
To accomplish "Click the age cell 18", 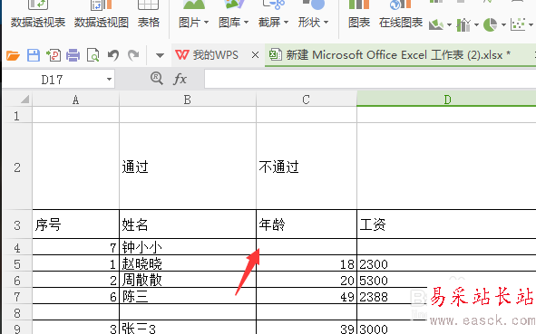I will click(307, 263).
